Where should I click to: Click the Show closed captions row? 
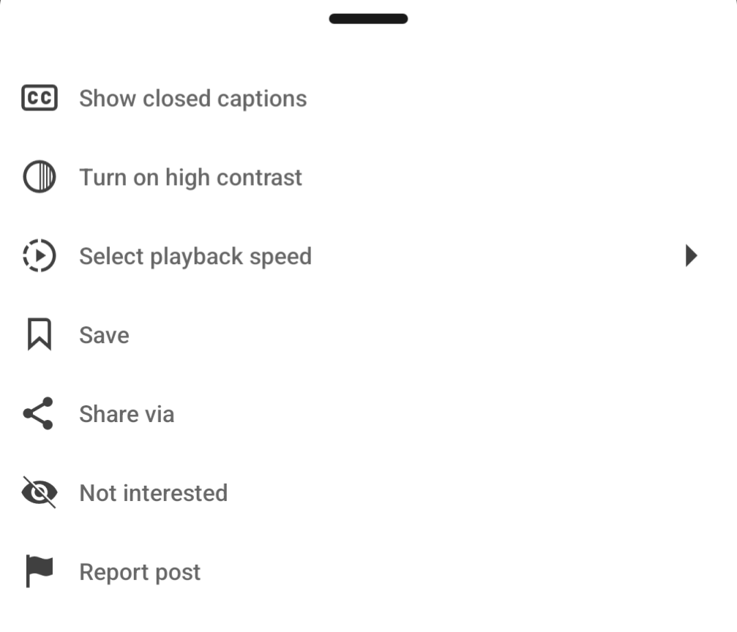point(192,97)
